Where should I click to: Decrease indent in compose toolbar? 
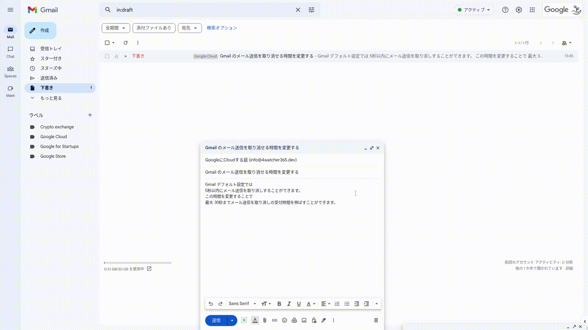coord(356,303)
